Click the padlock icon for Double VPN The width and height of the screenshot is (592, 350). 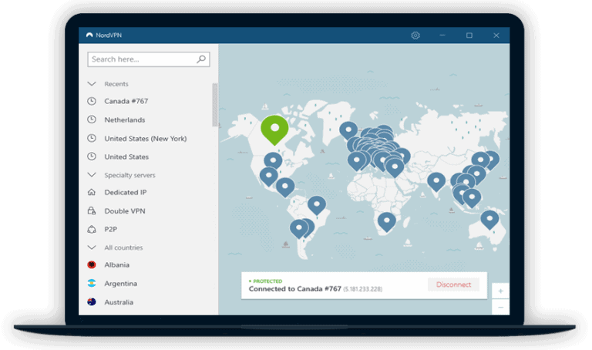click(x=92, y=210)
